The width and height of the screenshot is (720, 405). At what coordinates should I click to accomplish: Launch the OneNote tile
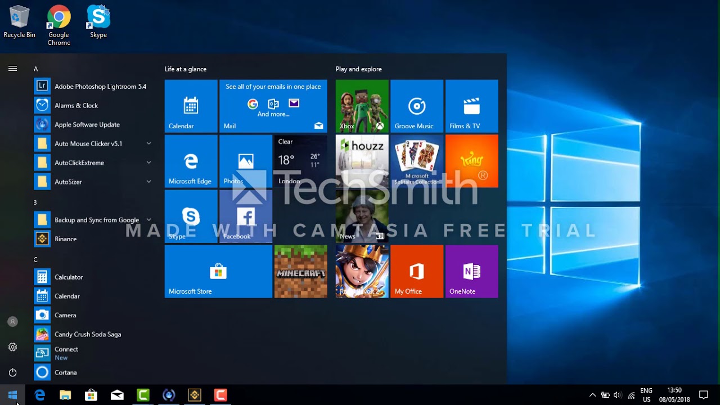click(472, 271)
